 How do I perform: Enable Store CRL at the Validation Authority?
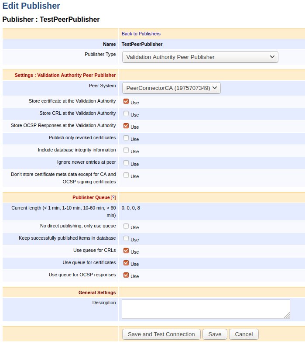point(126,114)
